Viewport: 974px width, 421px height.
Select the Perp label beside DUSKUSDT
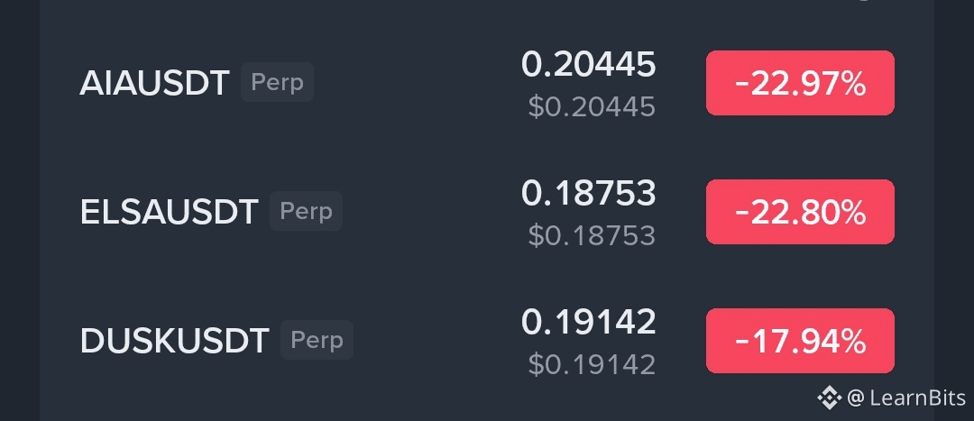point(317,340)
